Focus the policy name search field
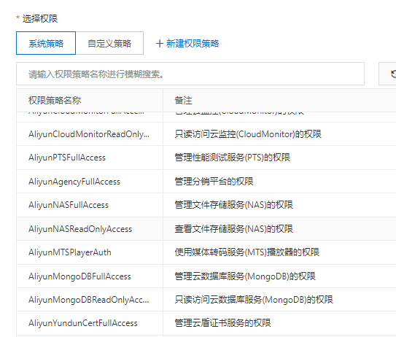The width and height of the screenshot is (396, 337). pos(190,74)
